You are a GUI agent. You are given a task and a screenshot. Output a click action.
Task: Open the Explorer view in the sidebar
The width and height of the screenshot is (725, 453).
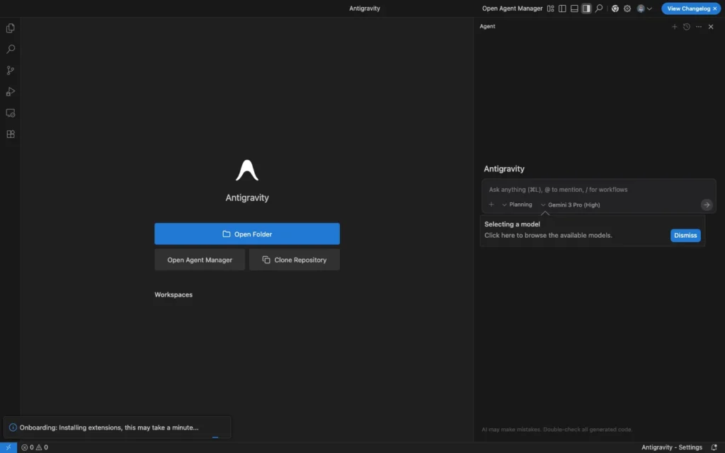click(10, 28)
